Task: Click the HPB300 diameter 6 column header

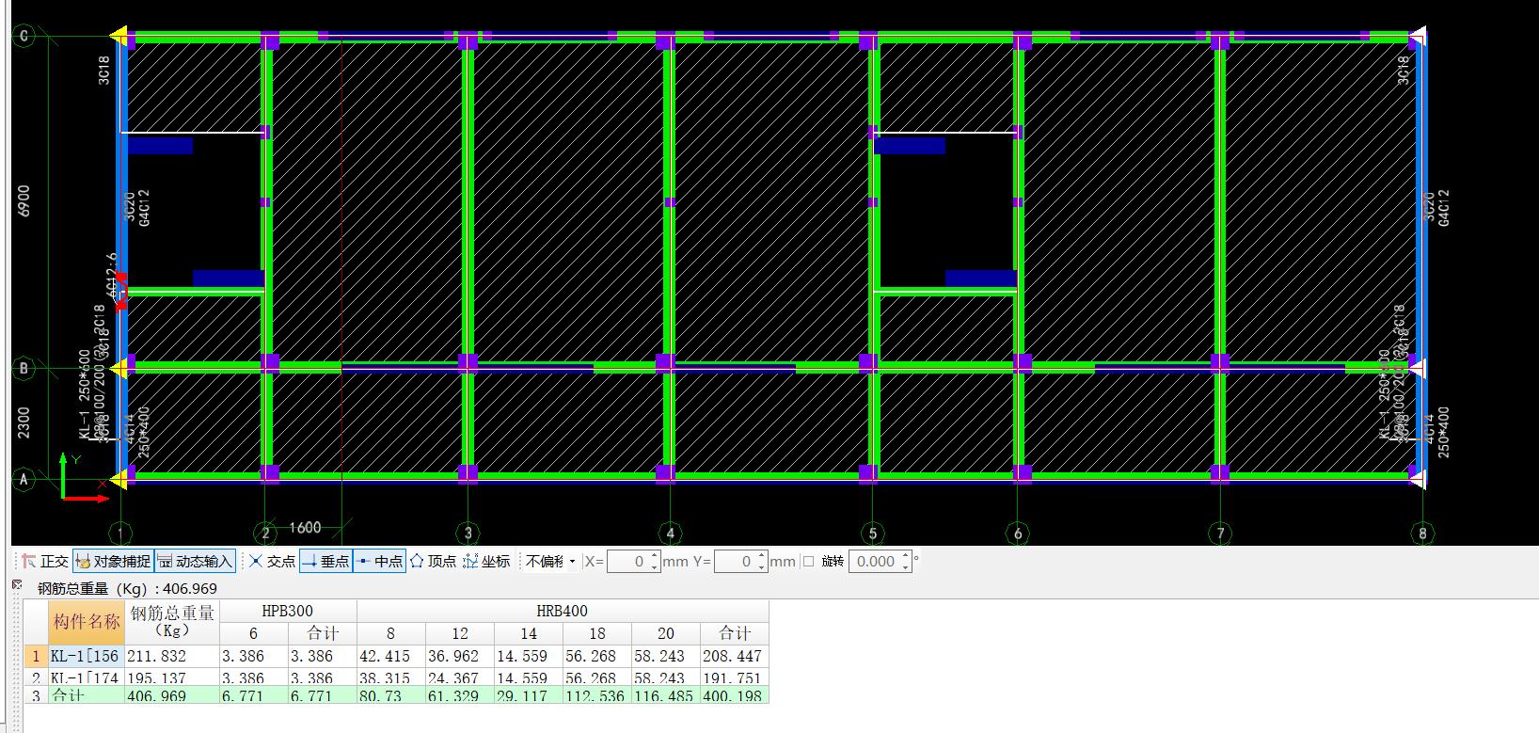Action: 253,633
